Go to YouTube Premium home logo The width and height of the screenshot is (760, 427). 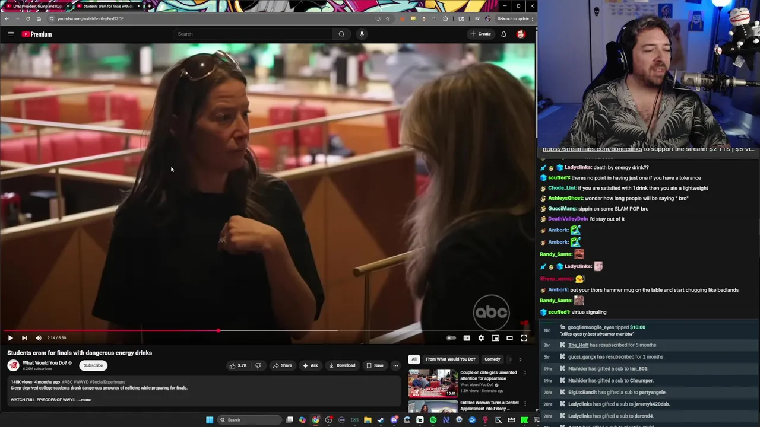click(37, 34)
